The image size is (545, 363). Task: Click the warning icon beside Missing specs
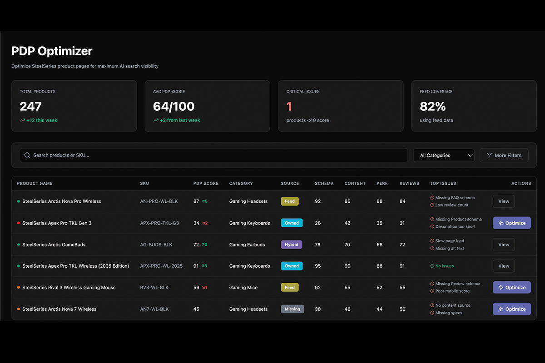pos(432,313)
